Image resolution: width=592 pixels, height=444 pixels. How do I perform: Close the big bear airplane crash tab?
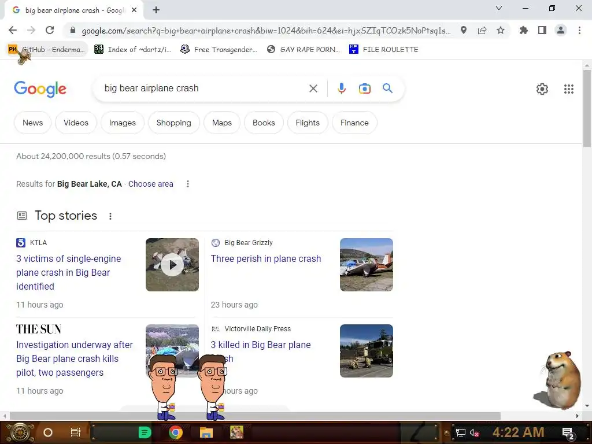coord(134,10)
